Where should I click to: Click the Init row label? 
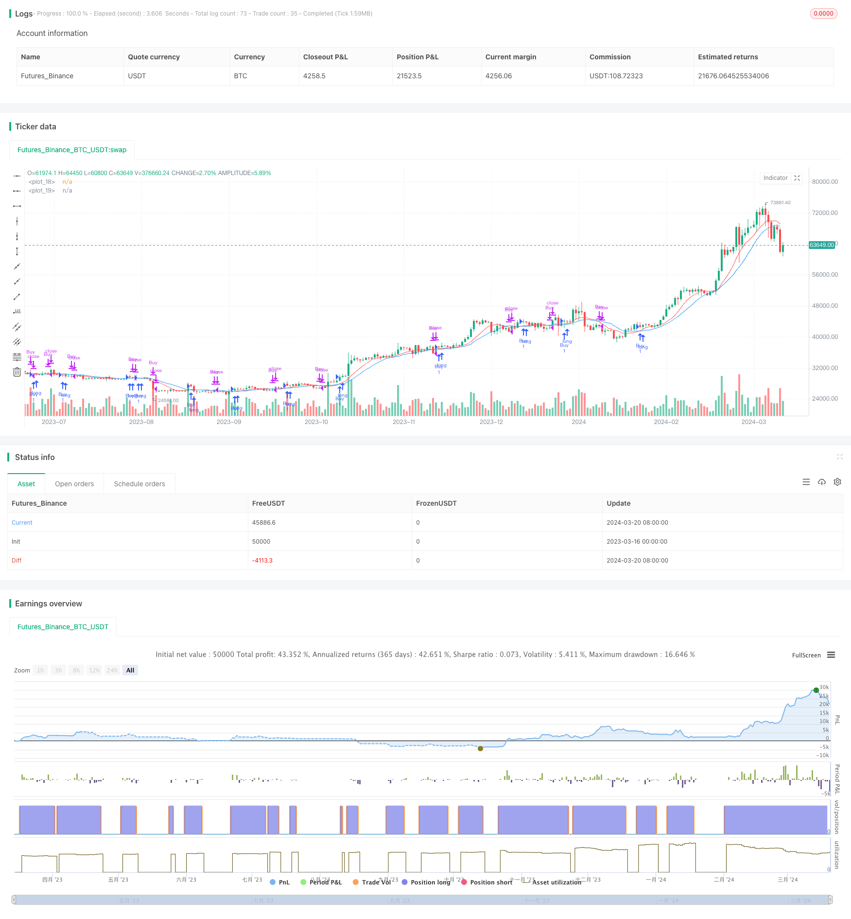16,542
